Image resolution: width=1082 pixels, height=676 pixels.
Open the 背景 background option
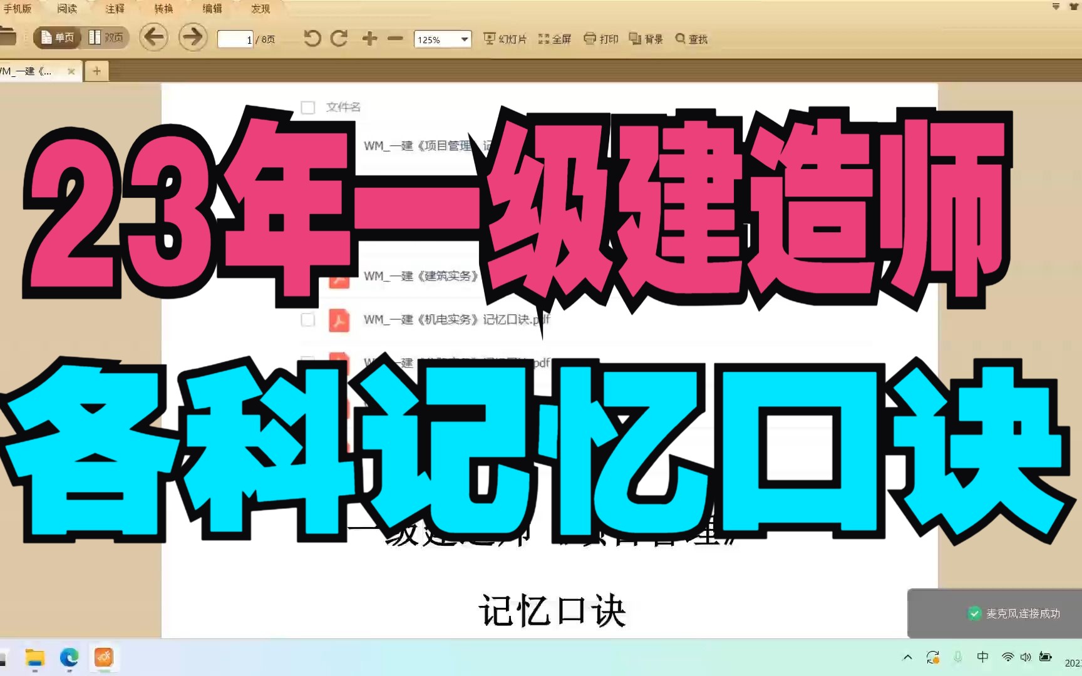coord(646,39)
